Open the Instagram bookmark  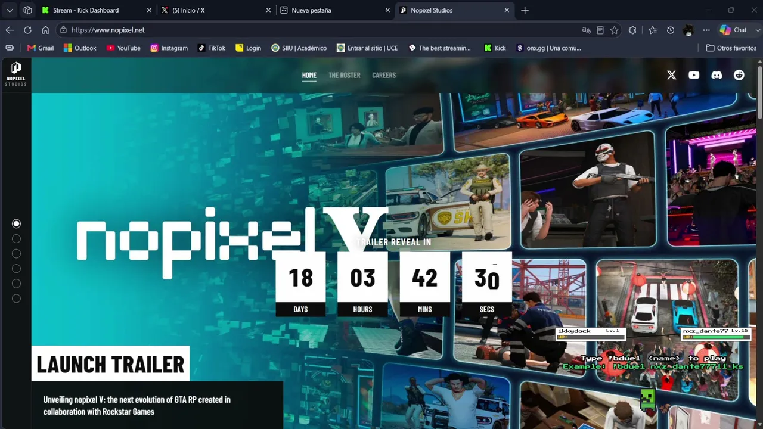169,48
